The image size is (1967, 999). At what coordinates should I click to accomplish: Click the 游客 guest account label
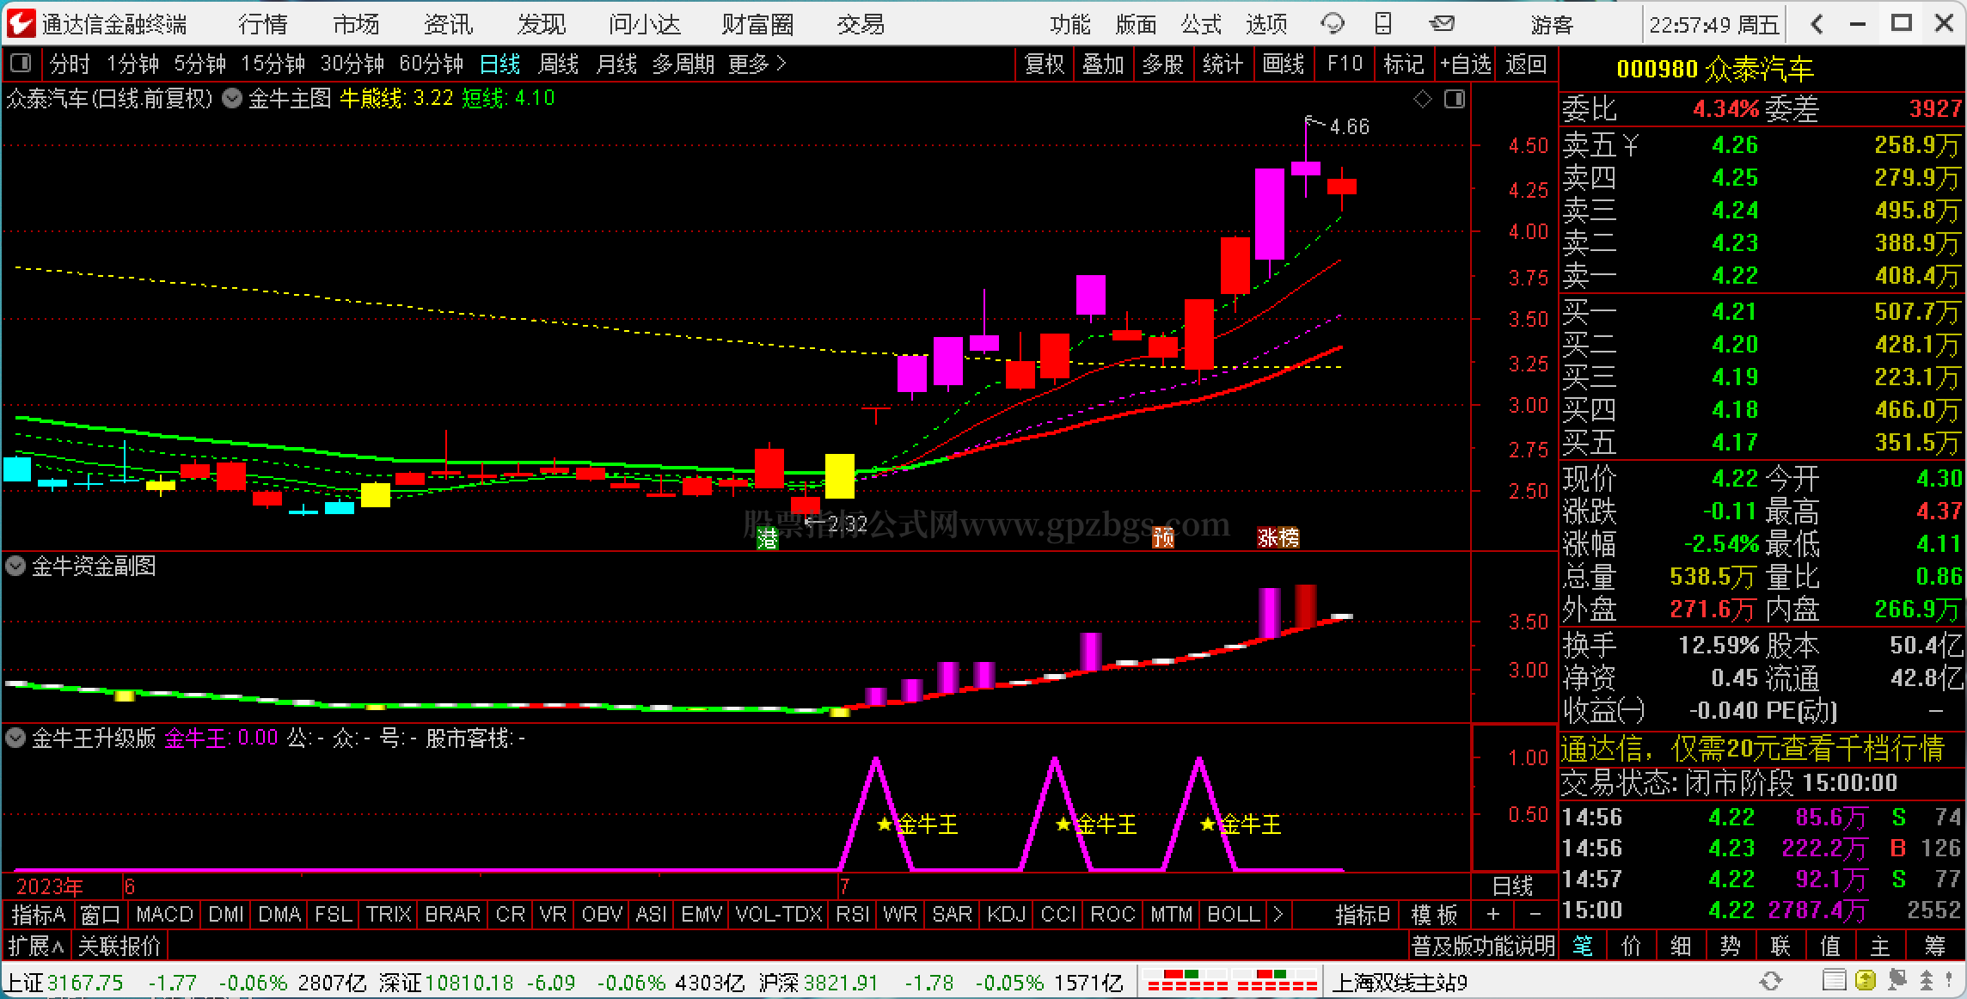pos(1552,24)
